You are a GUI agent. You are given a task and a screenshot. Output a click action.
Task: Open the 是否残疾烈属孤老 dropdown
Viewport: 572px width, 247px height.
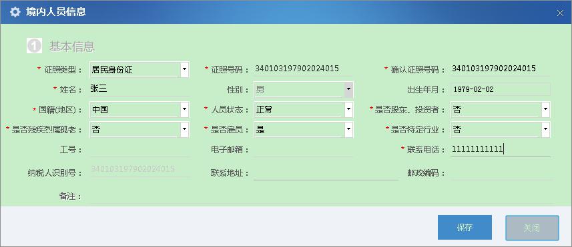pos(185,130)
